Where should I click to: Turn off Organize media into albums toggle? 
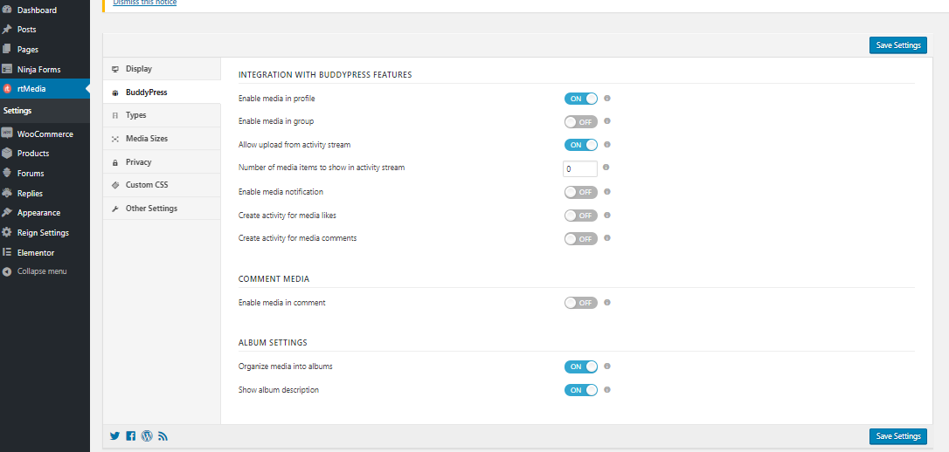581,366
